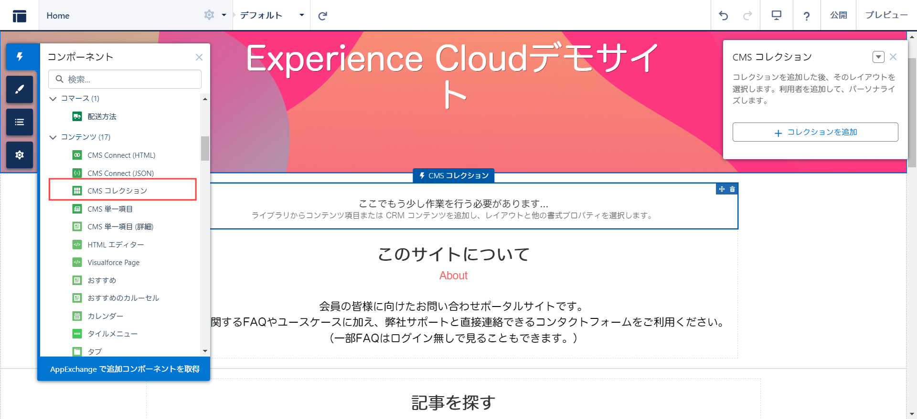Open the Settings gear tab in sidebar

click(x=20, y=155)
